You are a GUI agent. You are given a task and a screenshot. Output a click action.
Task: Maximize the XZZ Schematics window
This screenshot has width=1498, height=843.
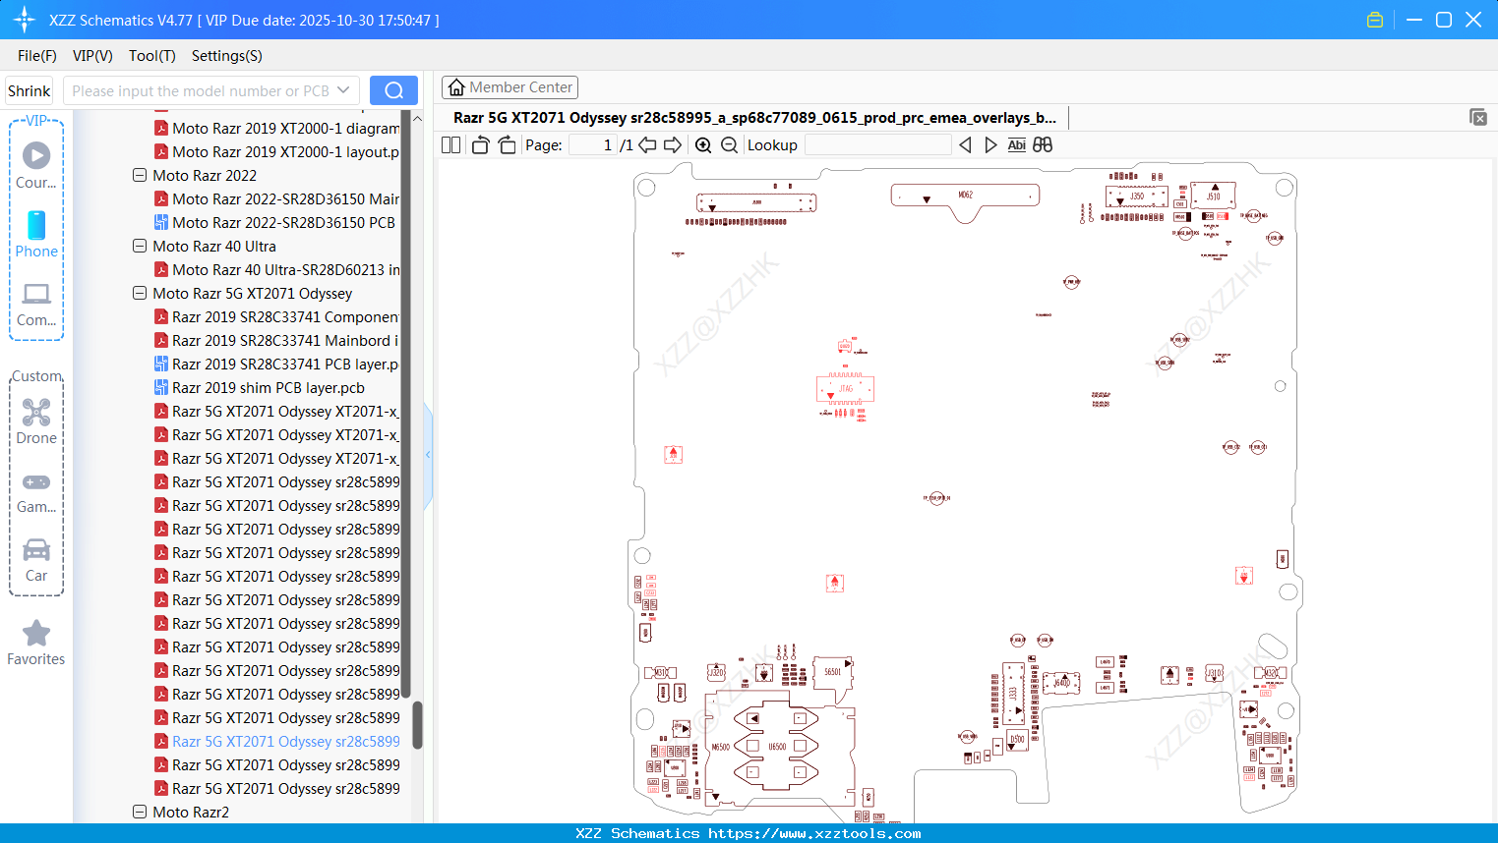pyautogui.click(x=1444, y=20)
